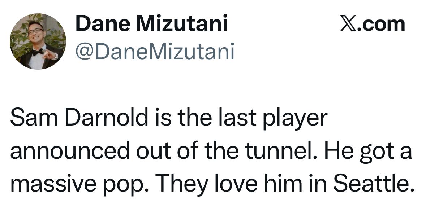This screenshot has width=426, height=215.
Task: Click the X logo icon
Action: click(x=347, y=24)
